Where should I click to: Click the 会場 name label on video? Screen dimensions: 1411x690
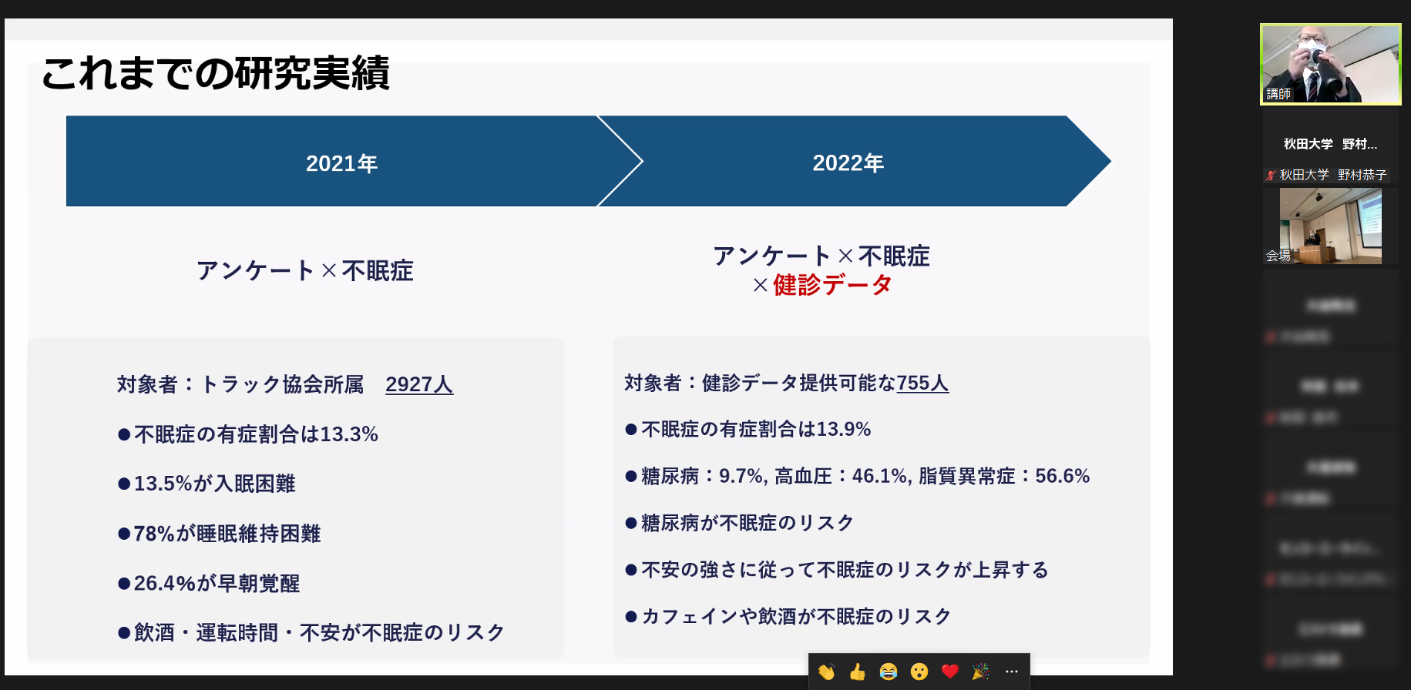click(1278, 256)
